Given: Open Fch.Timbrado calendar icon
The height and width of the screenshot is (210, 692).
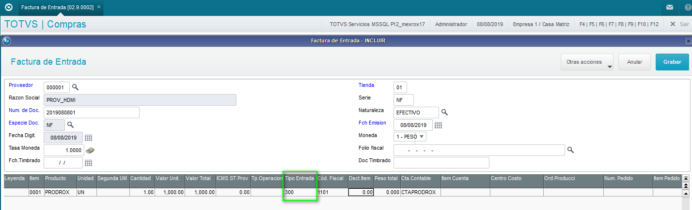Looking at the screenshot, I should pyautogui.click(x=88, y=163).
